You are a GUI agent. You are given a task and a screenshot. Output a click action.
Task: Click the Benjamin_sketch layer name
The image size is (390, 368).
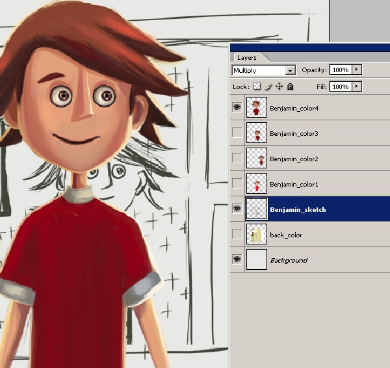point(298,210)
